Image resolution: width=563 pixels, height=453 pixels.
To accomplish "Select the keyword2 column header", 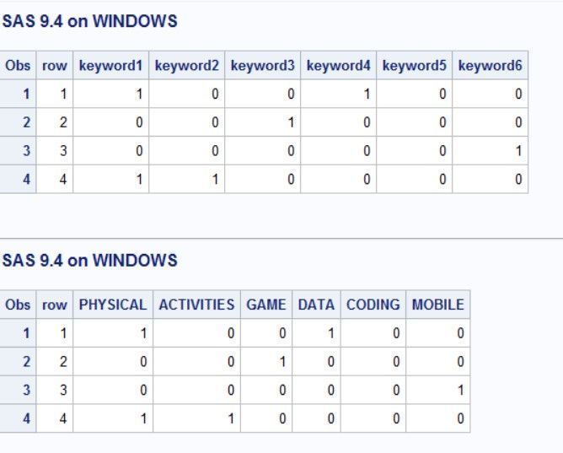I will [186, 66].
